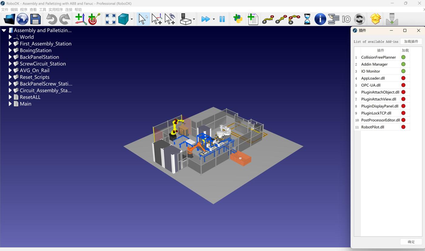Click the 确定 button
The image size is (425, 251).
[x=411, y=242]
